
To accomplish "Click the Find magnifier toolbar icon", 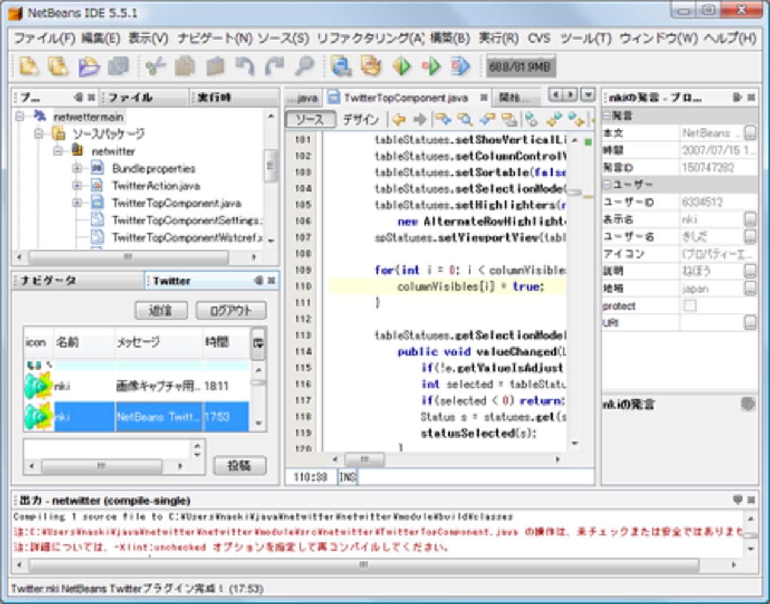I will coord(304,66).
